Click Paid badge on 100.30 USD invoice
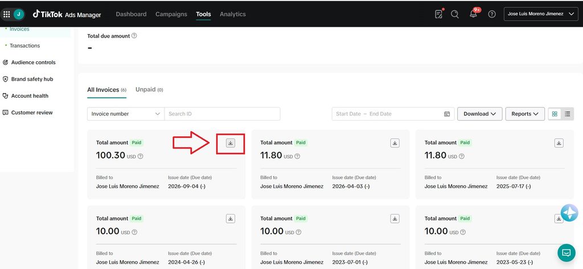 tap(137, 143)
